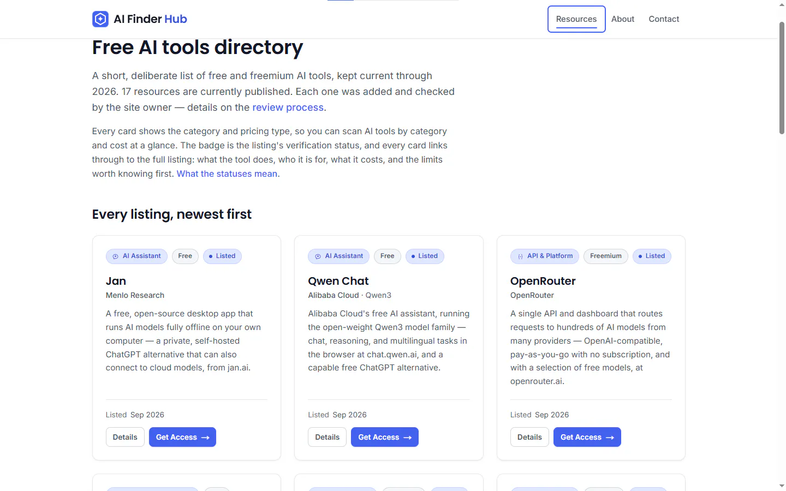Go to the About page

(623, 19)
